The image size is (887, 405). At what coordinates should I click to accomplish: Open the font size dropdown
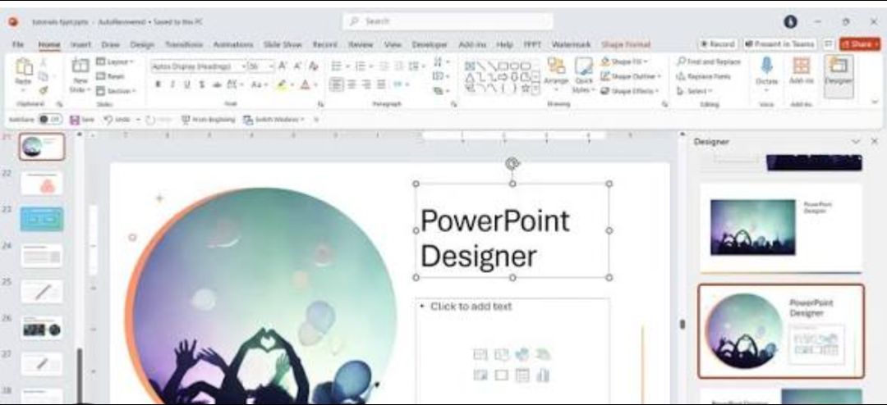(271, 66)
